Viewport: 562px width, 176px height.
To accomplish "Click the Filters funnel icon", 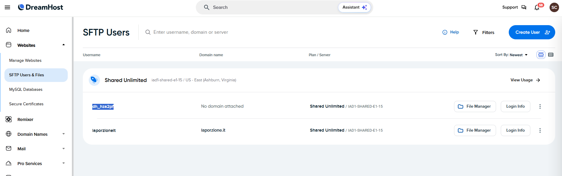I will pyautogui.click(x=476, y=32).
